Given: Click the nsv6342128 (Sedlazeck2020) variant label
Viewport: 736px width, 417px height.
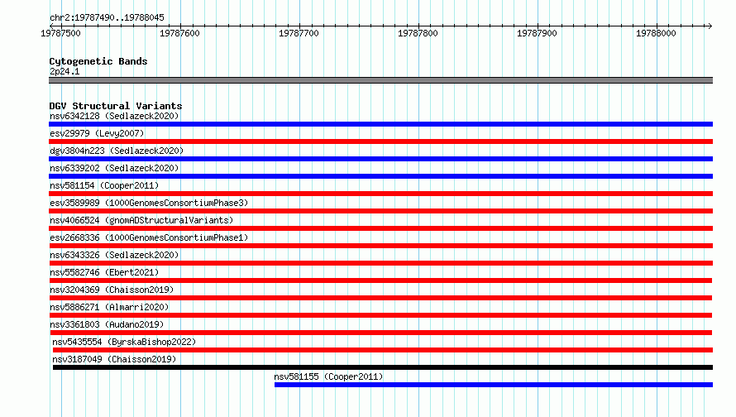Looking at the screenshot, I should (114, 116).
